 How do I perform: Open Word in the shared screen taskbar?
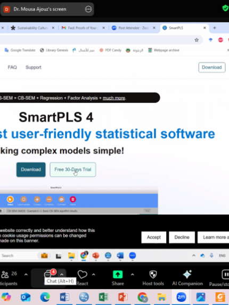(x=120, y=255)
